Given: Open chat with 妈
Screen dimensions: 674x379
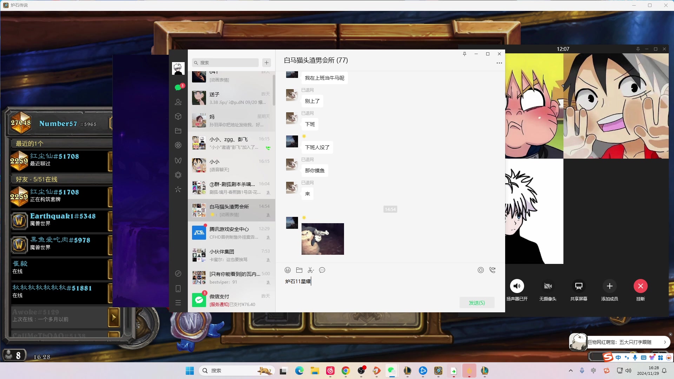Looking at the screenshot, I should point(231,120).
